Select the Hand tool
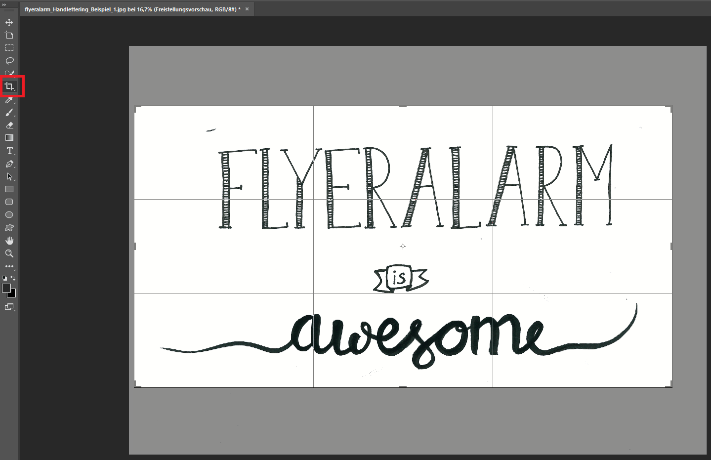 pos(9,241)
